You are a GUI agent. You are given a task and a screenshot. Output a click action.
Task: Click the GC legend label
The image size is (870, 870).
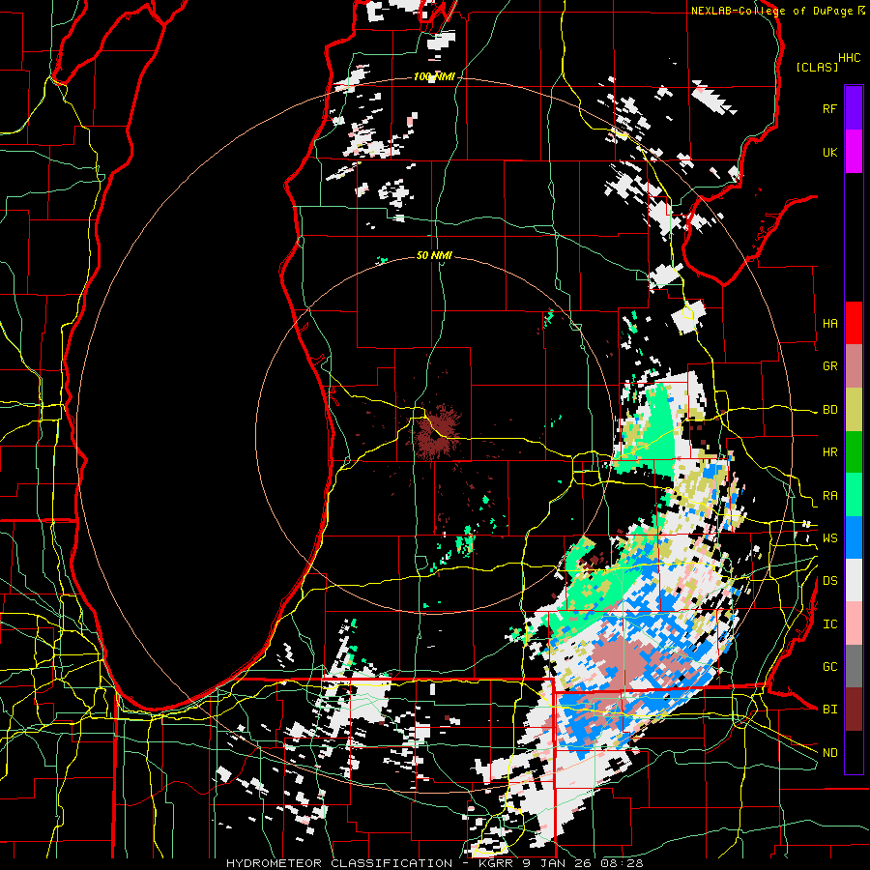point(829,667)
